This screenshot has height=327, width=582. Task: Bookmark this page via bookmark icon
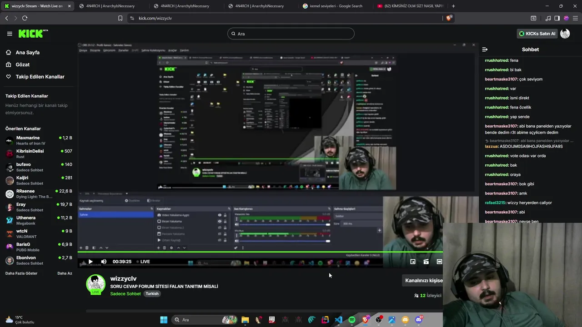tap(120, 18)
